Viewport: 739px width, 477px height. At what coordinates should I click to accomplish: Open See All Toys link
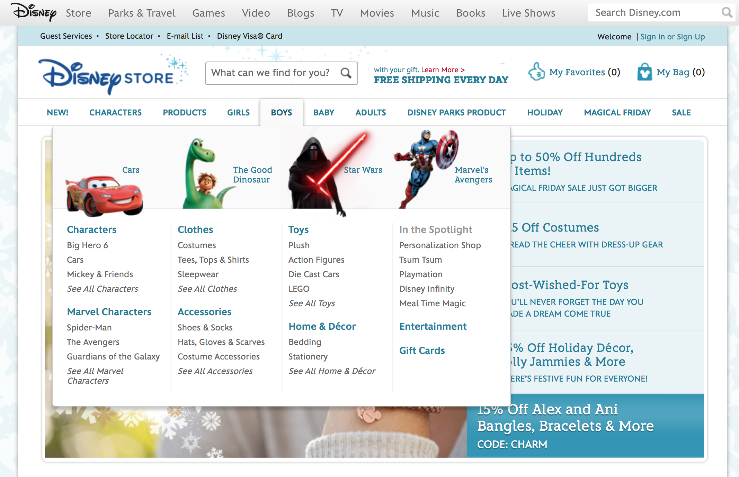(x=312, y=303)
